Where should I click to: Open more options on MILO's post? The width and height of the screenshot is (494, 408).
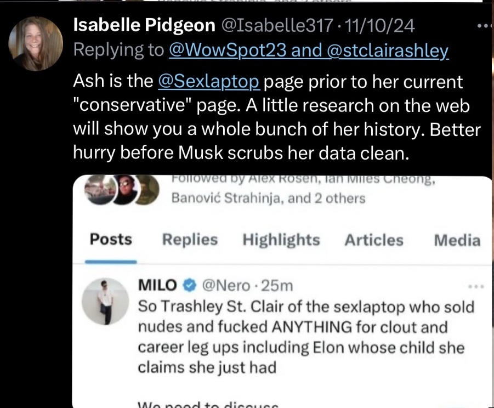pyautogui.click(x=475, y=287)
